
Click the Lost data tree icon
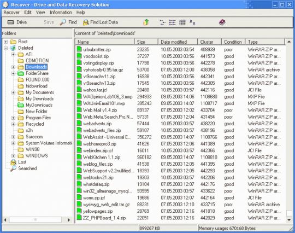point(13,162)
